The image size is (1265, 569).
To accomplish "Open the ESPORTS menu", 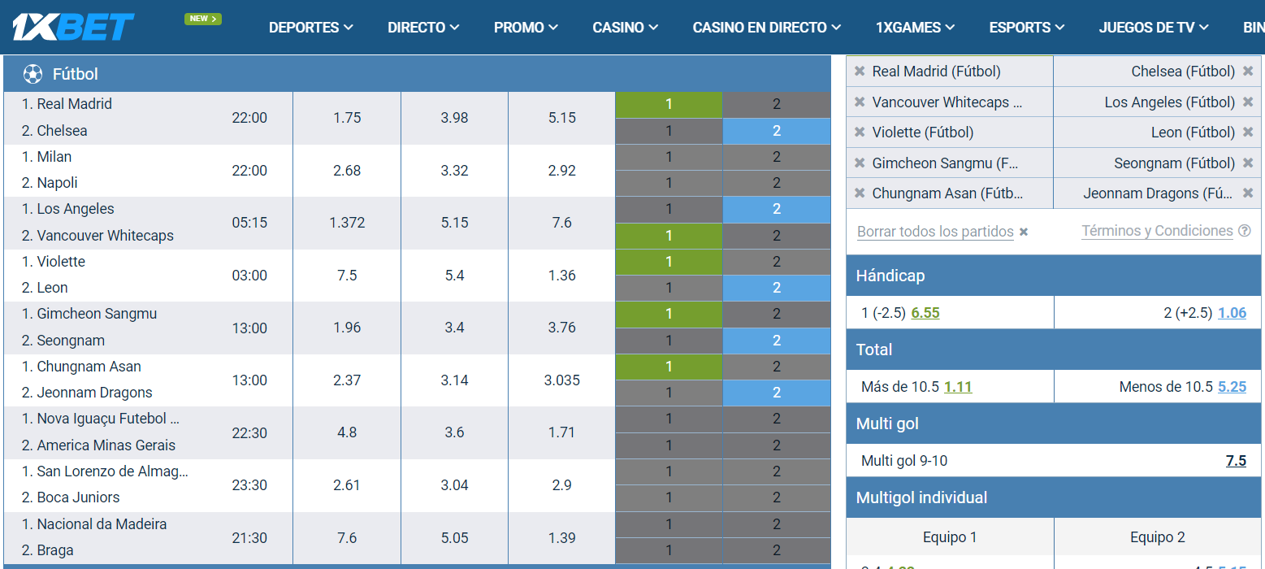I will click(x=1027, y=28).
